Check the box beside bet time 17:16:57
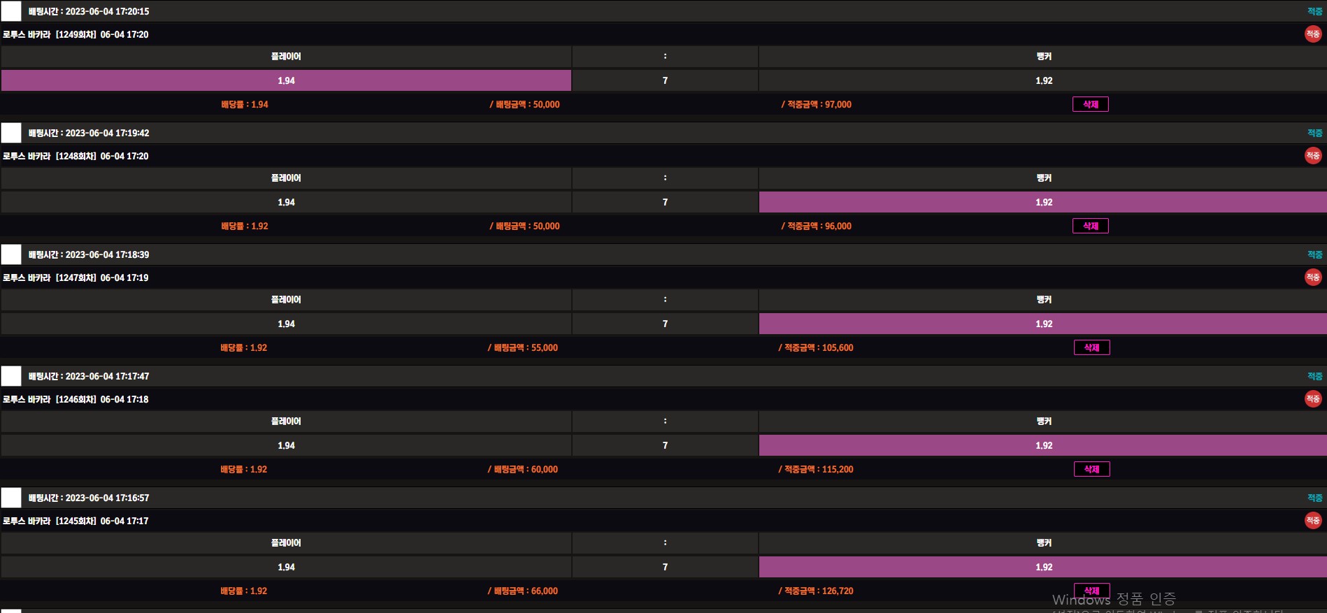The height and width of the screenshot is (613, 1327). tap(11, 498)
